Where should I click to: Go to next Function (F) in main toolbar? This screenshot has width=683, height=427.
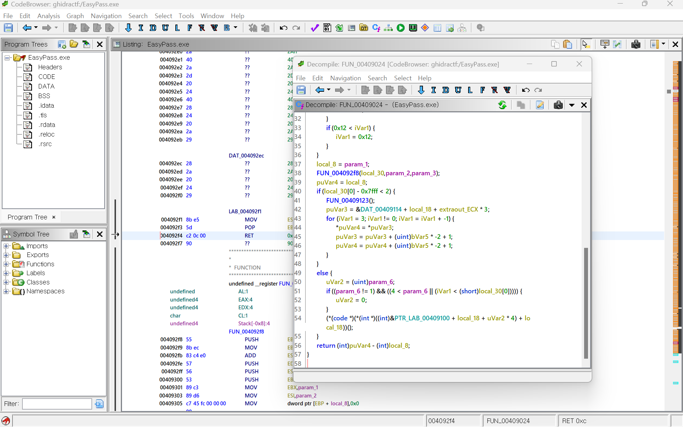[x=190, y=28]
